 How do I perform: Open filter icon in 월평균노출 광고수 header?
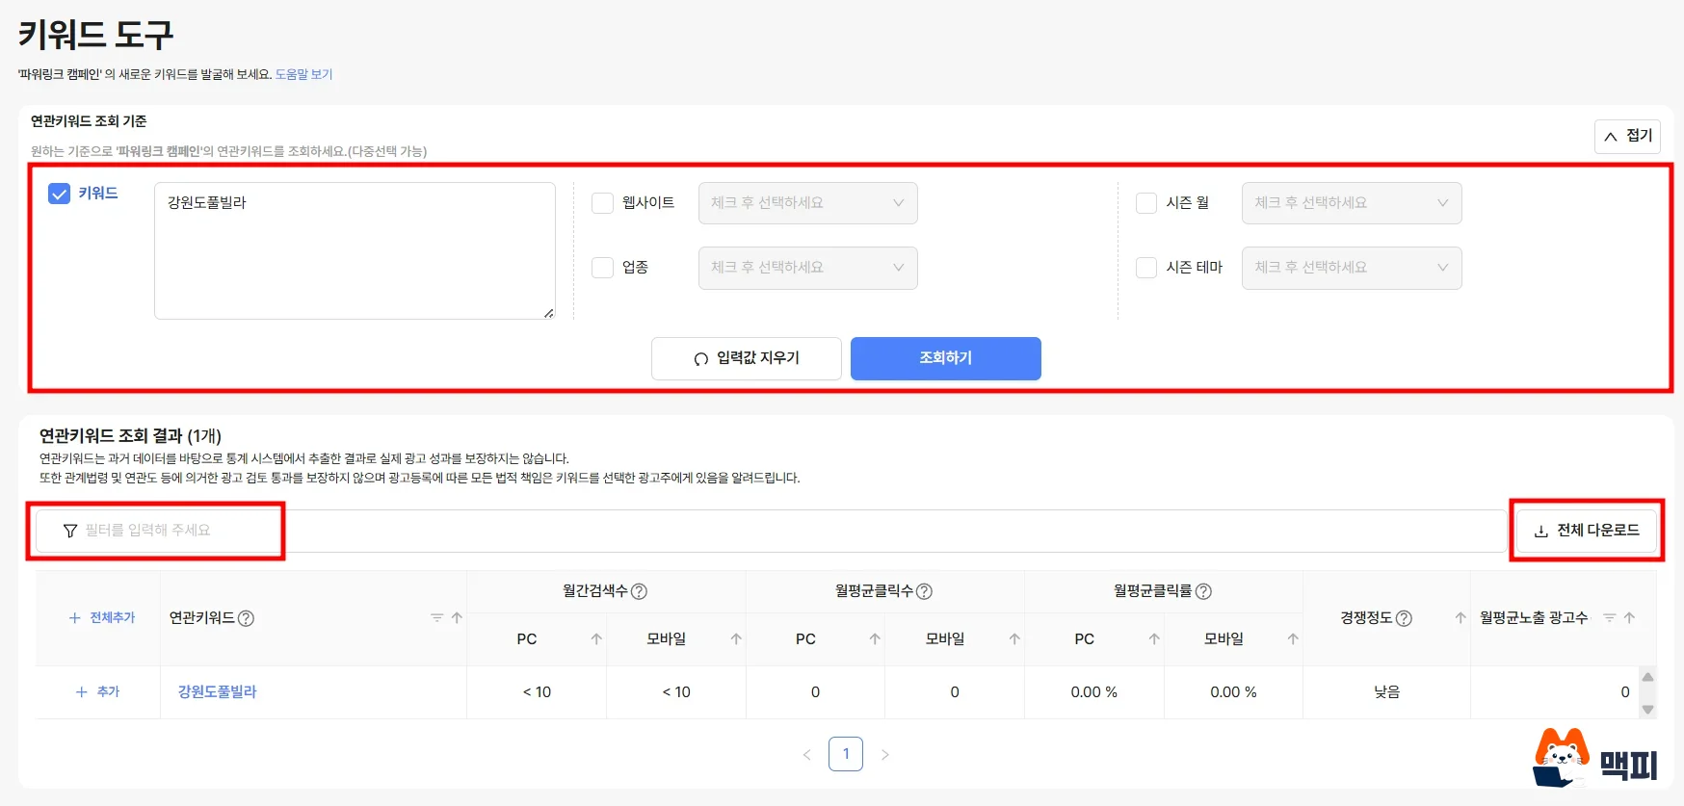[1609, 618]
